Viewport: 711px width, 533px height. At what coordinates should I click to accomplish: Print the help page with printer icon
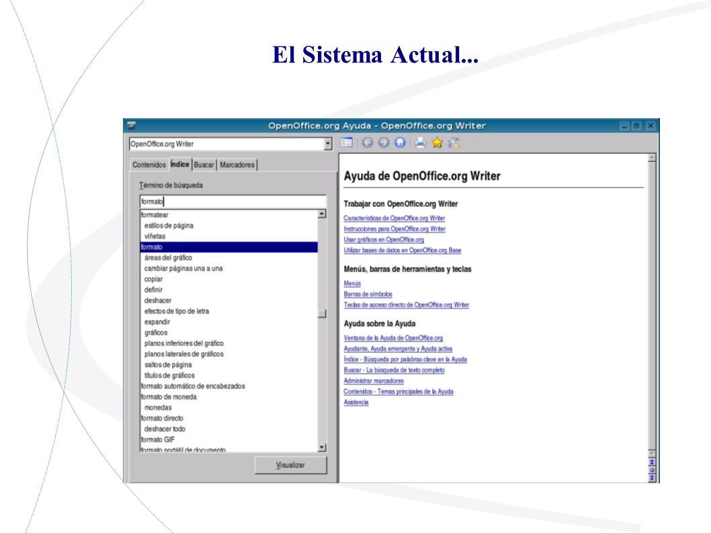tap(420, 142)
